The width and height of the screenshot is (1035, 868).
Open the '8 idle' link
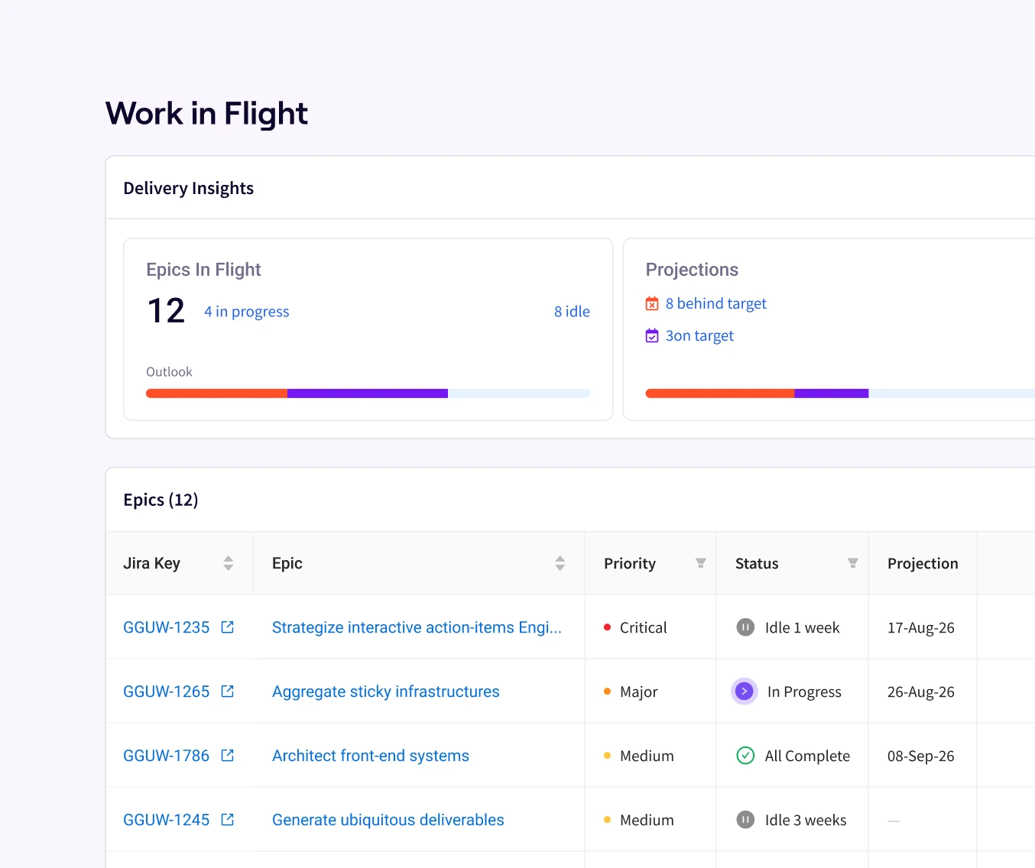[x=572, y=312]
